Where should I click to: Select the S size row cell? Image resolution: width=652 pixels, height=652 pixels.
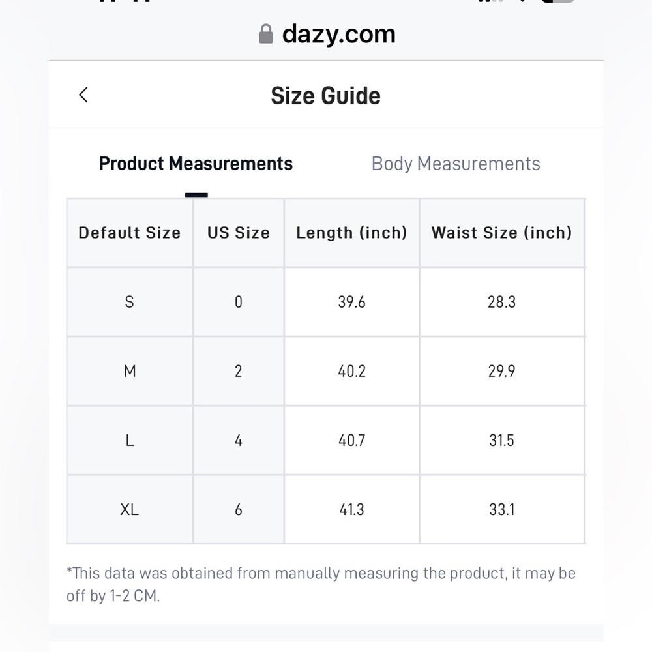coord(130,302)
